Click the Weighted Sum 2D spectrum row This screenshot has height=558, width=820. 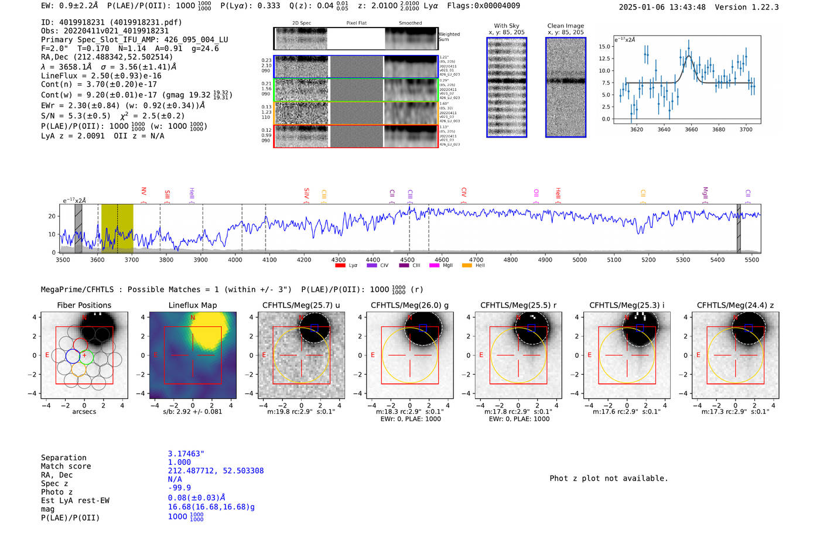point(356,39)
